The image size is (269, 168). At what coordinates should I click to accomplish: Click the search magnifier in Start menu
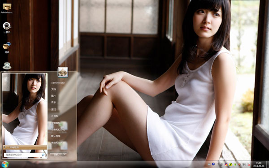(43, 155)
